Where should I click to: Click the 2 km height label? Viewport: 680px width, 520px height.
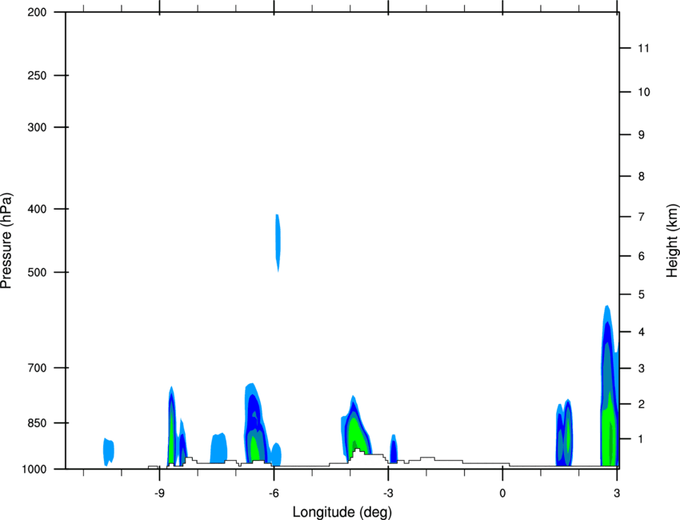tap(642, 404)
